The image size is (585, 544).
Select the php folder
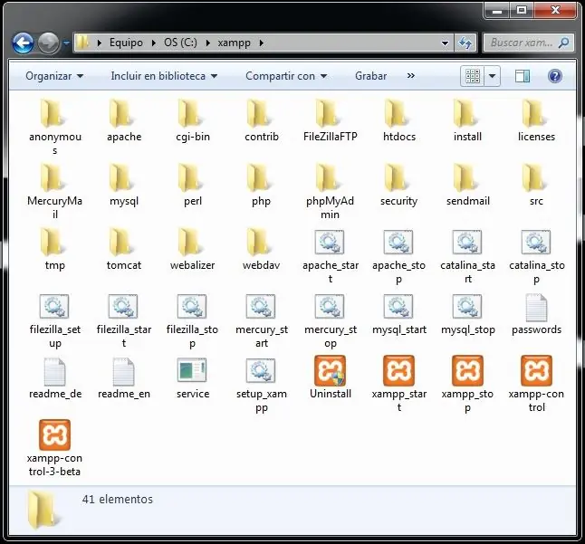click(x=259, y=177)
